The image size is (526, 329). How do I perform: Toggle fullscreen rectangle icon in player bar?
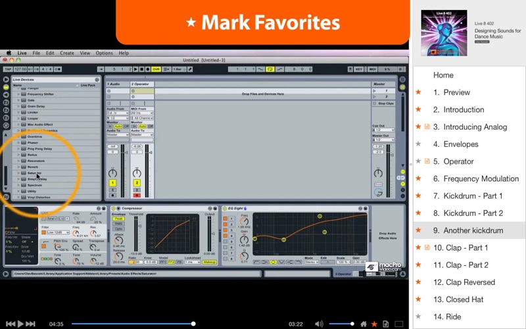(x=399, y=324)
